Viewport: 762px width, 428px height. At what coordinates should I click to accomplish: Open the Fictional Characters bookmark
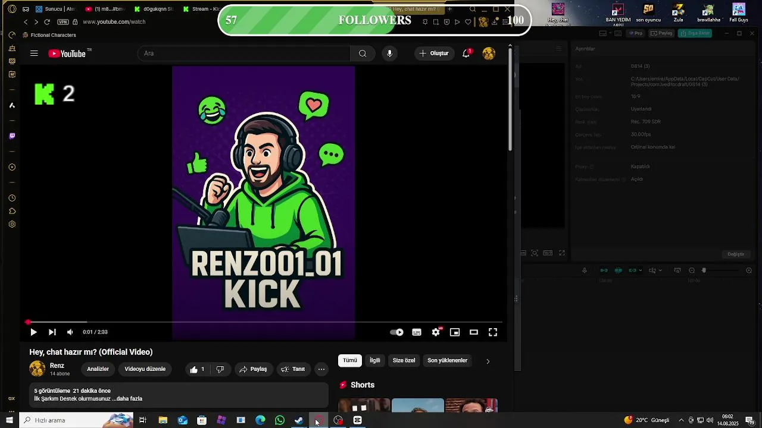[x=49, y=35]
